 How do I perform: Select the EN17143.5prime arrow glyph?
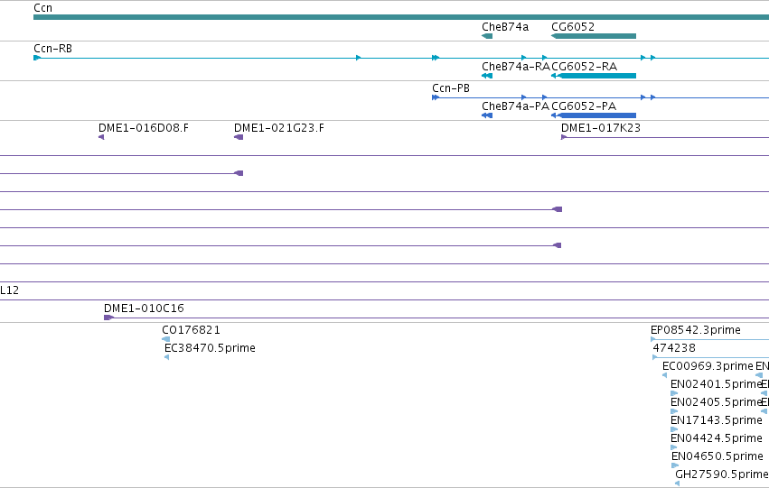(x=674, y=429)
